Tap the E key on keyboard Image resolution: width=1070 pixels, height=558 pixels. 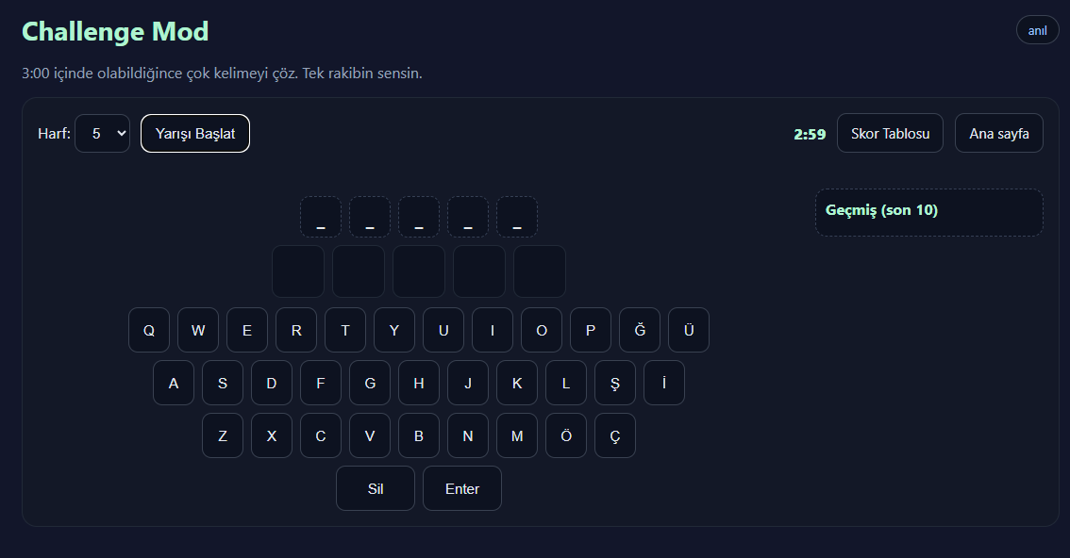(247, 331)
